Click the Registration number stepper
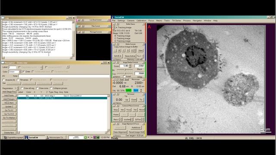Screen dimensions: 276x155 [18, 88]
